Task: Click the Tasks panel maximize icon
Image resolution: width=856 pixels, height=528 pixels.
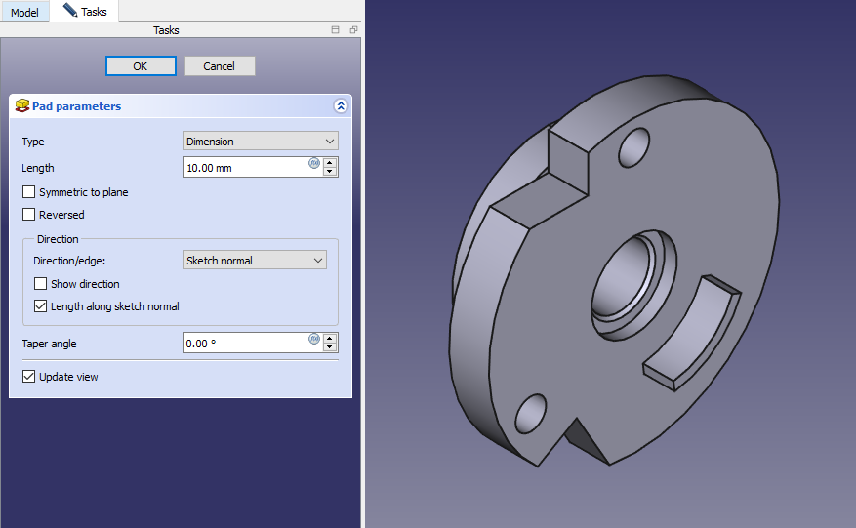Action: point(335,30)
